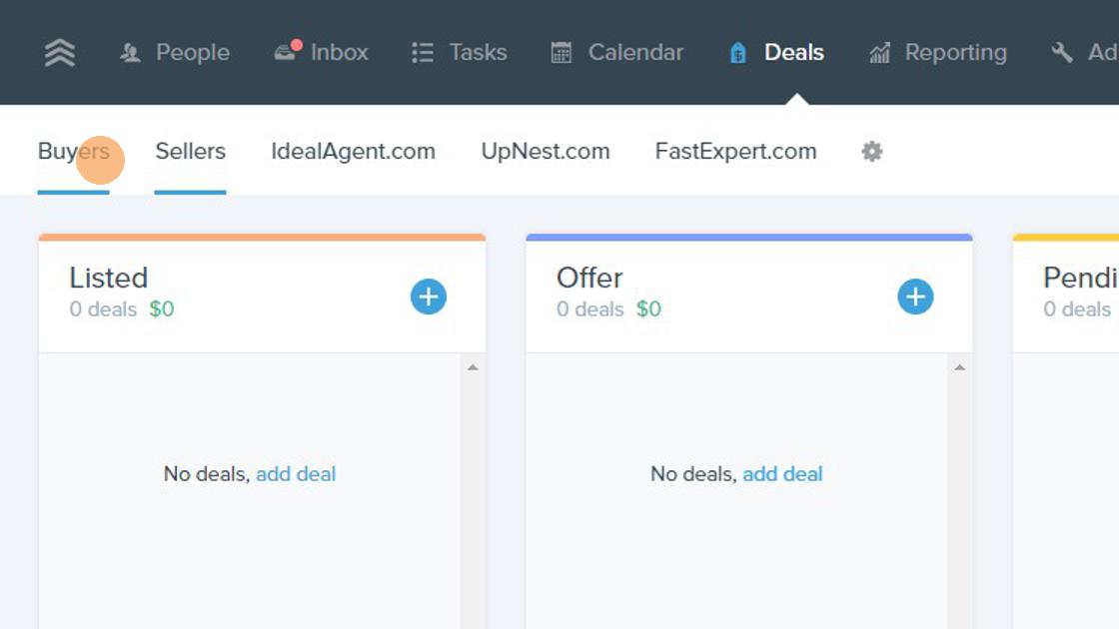Click the Listed column scroll up arrow
The image size is (1119, 629).
(x=473, y=367)
